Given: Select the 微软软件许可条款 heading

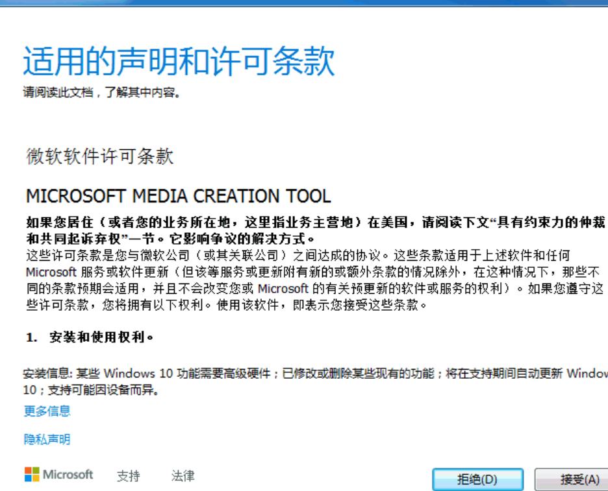Looking at the screenshot, I should coord(99,156).
